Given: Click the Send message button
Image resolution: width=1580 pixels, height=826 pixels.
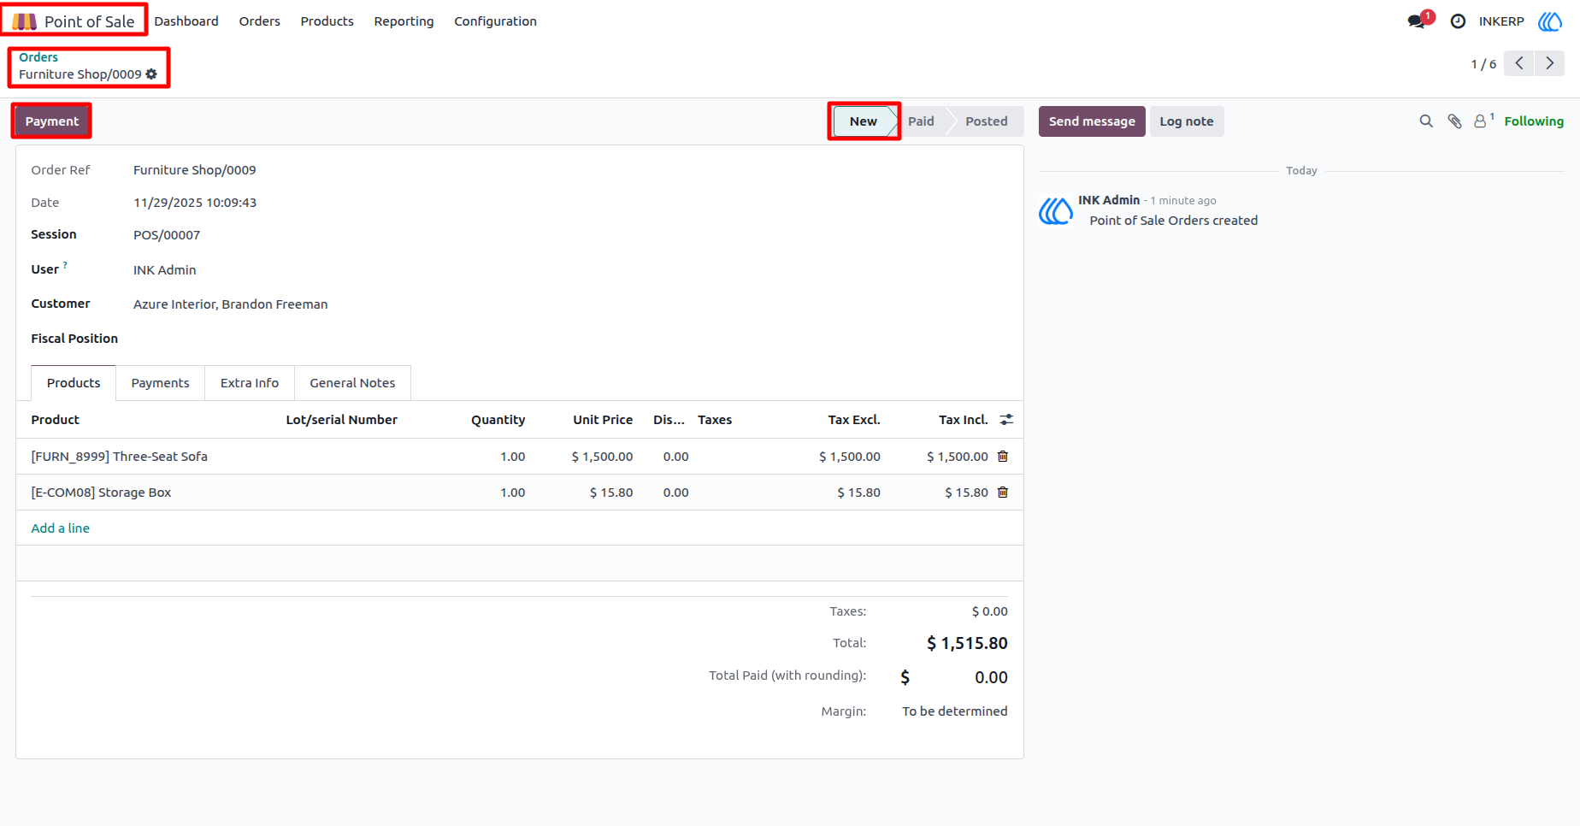Looking at the screenshot, I should (x=1092, y=121).
